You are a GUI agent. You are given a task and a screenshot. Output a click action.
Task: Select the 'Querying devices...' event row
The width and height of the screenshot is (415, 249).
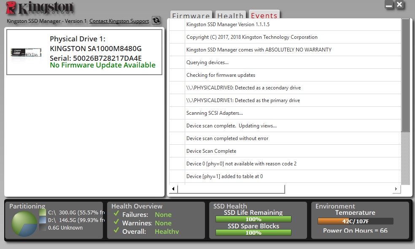285,62
